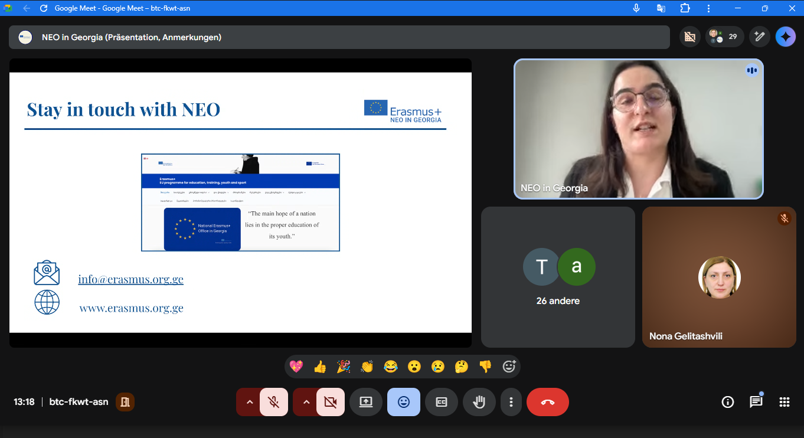The width and height of the screenshot is (804, 438).
Task: Turn on your camera
Action: point(331,402)
